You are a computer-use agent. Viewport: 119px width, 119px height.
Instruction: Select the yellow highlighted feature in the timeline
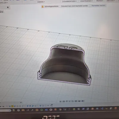[12, 106]
